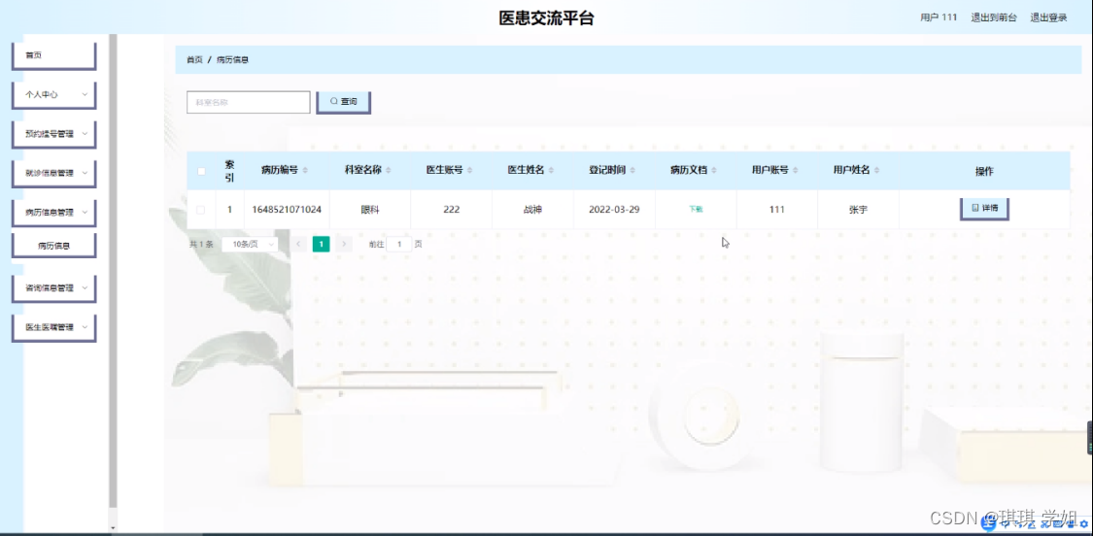Click the 医患交流平台 page title
Screen dimensions: 1093x536
pyautogui.click(x=546, y=18)
